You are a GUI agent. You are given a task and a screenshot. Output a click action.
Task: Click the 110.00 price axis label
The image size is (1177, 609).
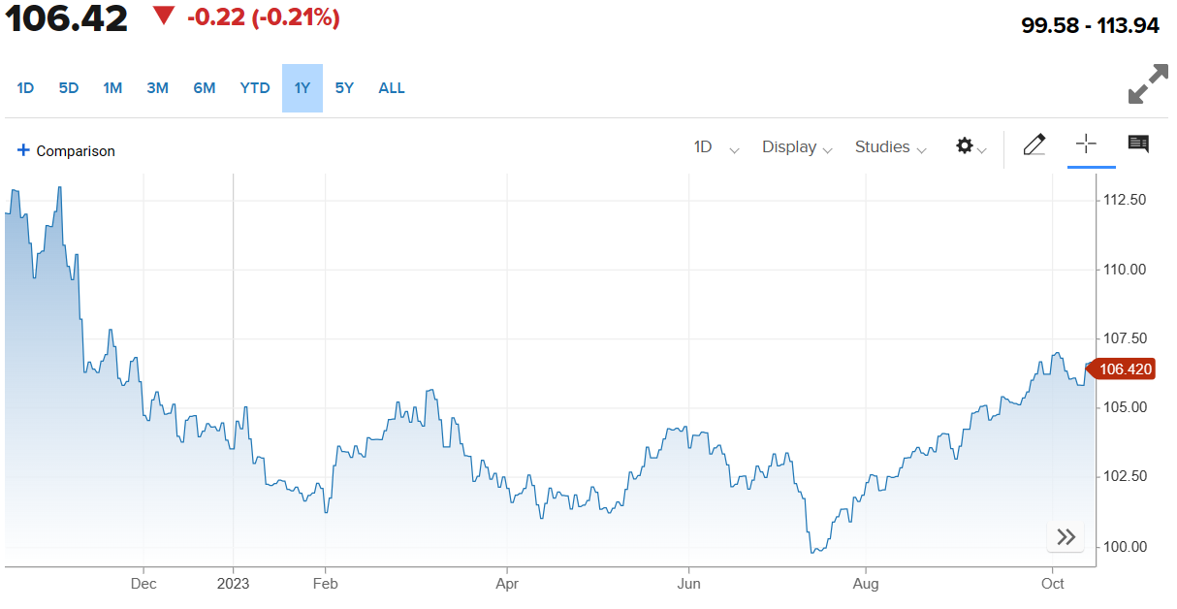[1125, 270]
